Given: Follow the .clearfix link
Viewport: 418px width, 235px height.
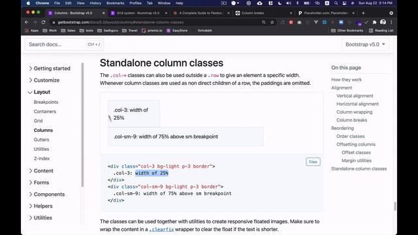Looking at the screenshot, I should pyautogui.click(x=161, y=229).
